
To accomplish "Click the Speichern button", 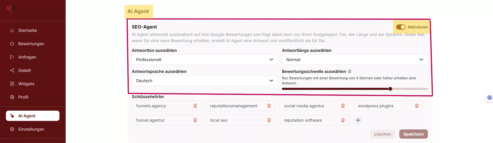I will coord(413,134).
